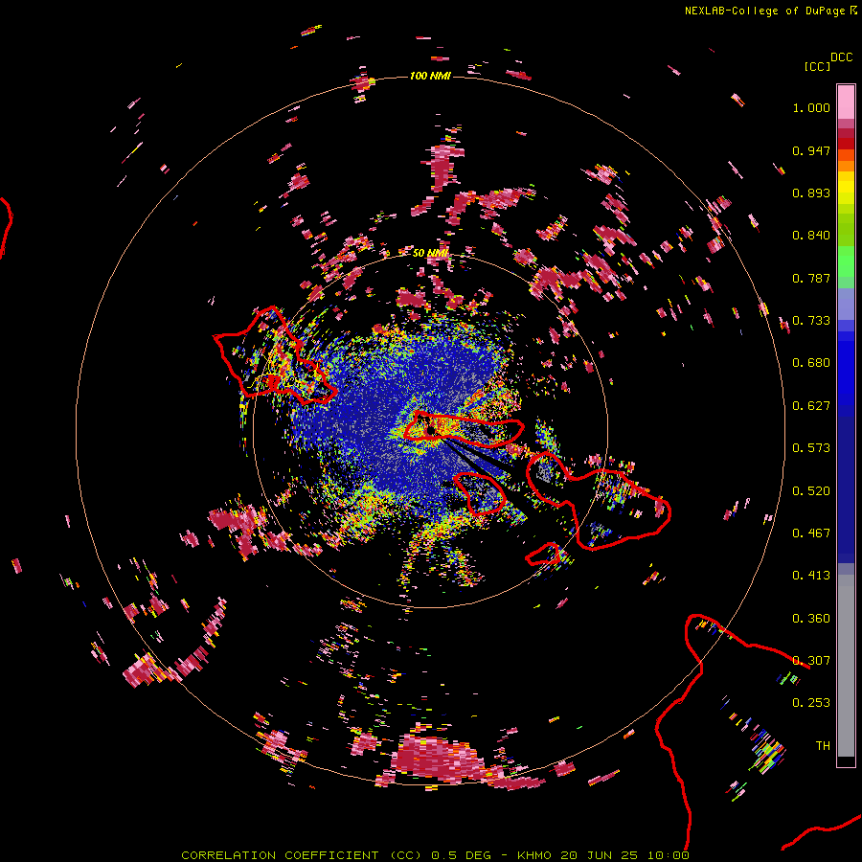862x862 pixels.
Task: Select the 0.360 scale value
Action: tap(811, 619)
